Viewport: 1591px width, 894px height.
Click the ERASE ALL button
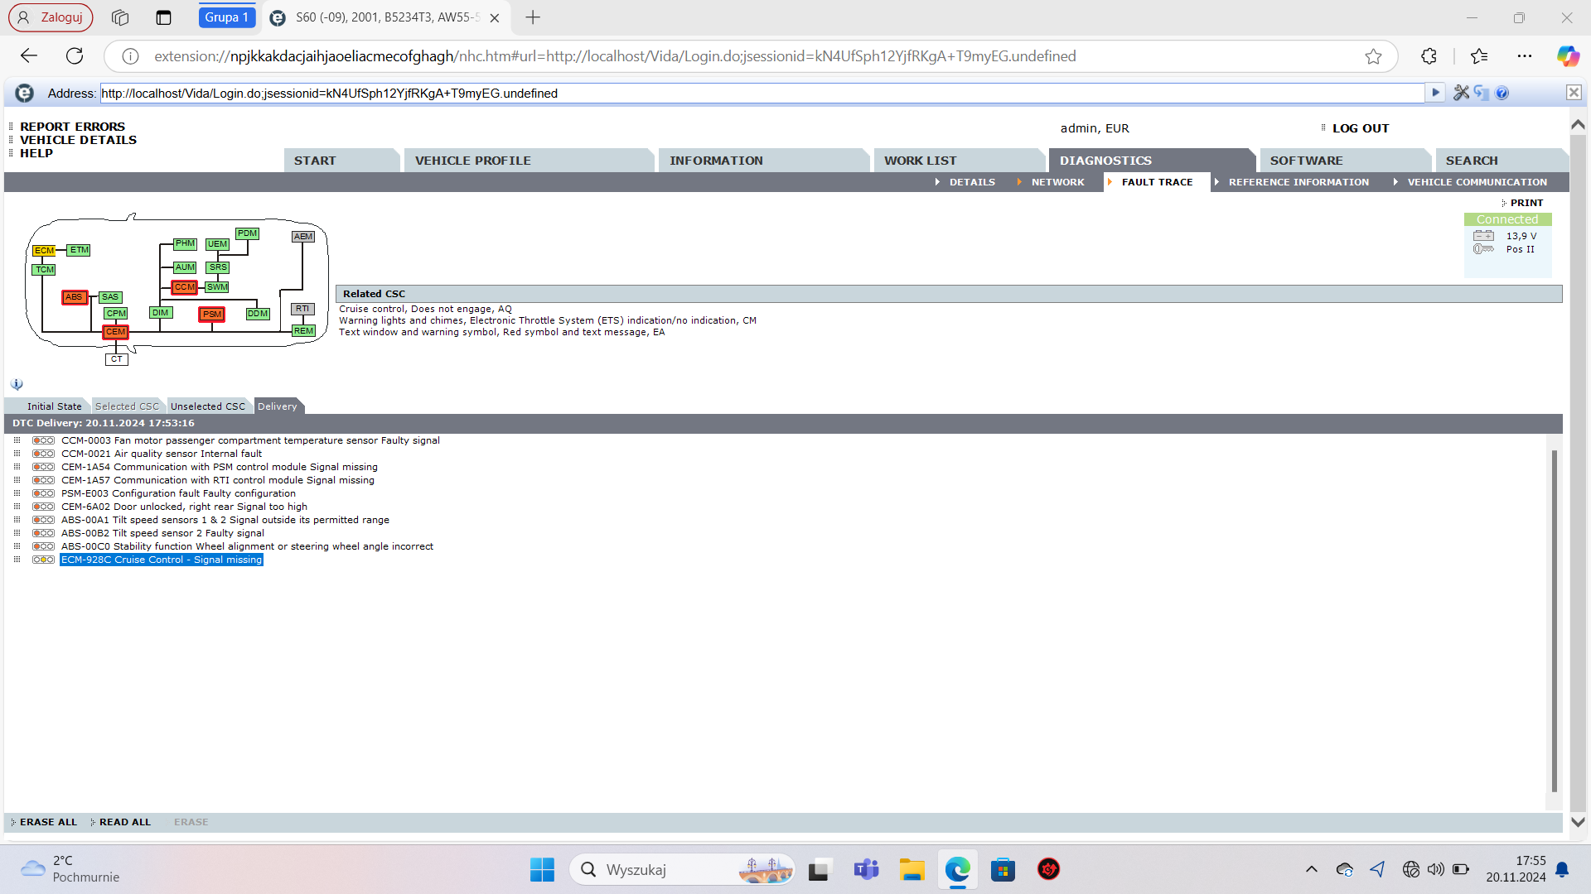(48, 822)
